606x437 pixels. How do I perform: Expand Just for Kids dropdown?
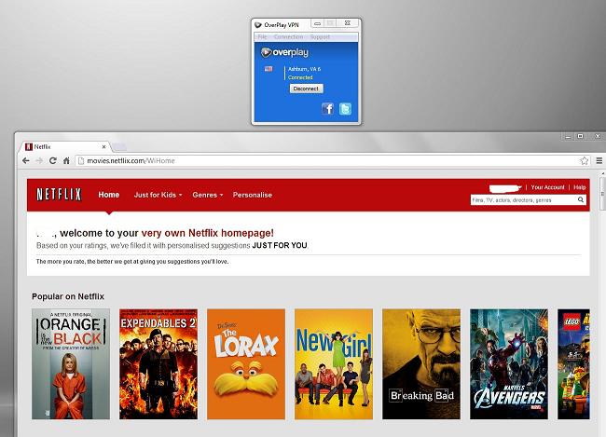pos(158,195)
